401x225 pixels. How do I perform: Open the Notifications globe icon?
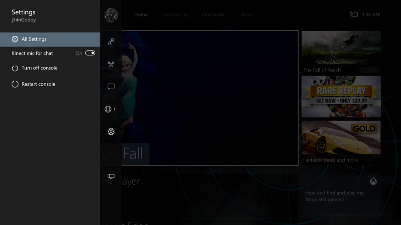pyautogui.click(x=108, y=109)
